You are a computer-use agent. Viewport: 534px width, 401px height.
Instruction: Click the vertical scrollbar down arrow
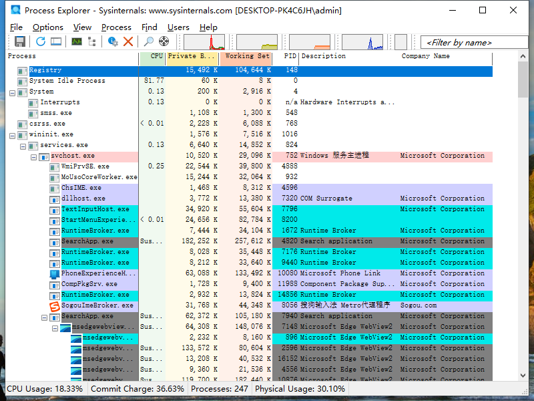[523, 376]
